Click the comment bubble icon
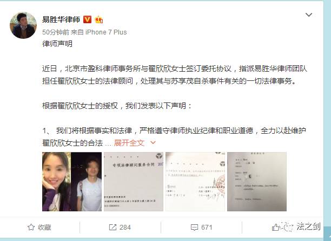 (x=194, y=228)
